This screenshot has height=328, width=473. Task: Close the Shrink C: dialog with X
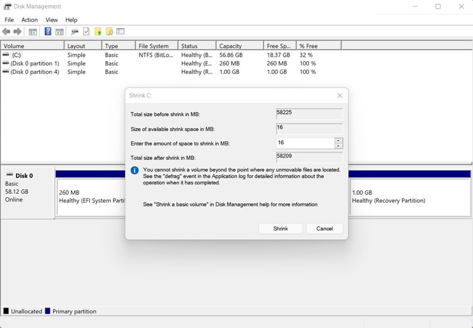coord(339,96)
